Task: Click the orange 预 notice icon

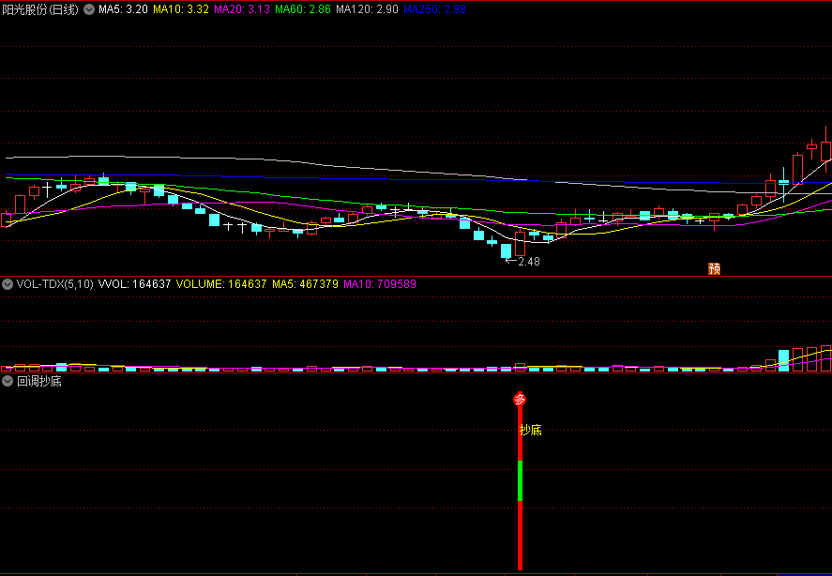Action: [714, 268]
